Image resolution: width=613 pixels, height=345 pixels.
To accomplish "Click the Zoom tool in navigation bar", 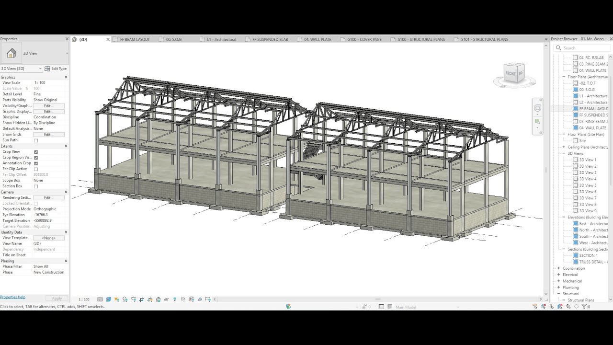I will (537, 121).
